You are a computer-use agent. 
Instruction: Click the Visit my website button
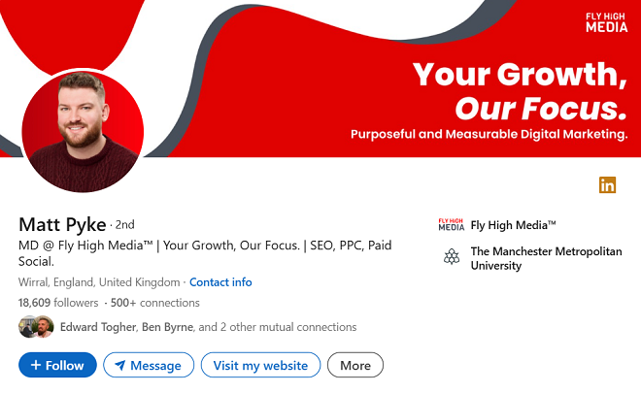tap(260, 366)
